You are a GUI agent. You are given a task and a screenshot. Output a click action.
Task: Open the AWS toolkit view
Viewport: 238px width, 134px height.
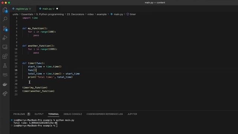(5, 75)
